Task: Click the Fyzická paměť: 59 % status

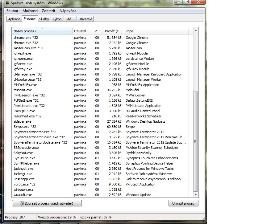Action: [95, 217]
